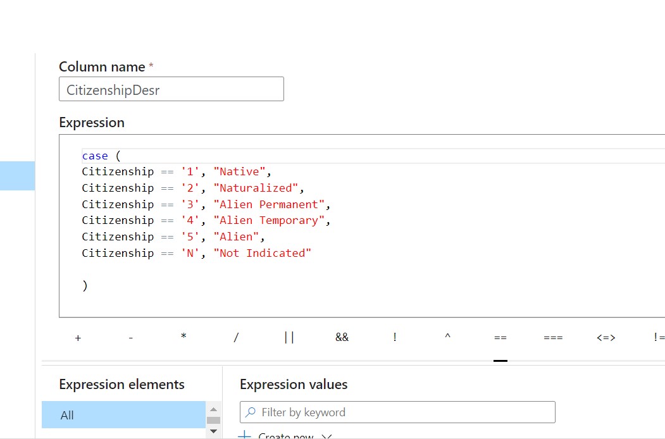Insert the logical AND && operator

(342, 337)
